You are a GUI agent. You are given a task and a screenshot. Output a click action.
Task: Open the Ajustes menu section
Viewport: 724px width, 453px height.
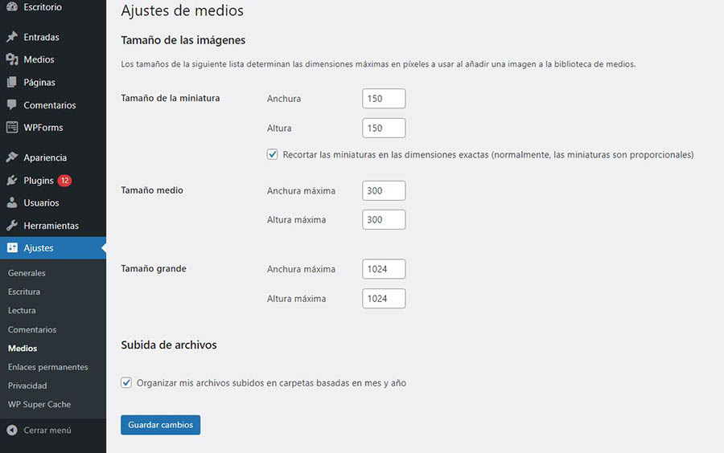click(x=38, y=248)
